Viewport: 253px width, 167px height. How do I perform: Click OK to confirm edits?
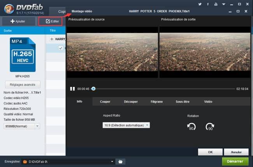click(x=210, y=152)
